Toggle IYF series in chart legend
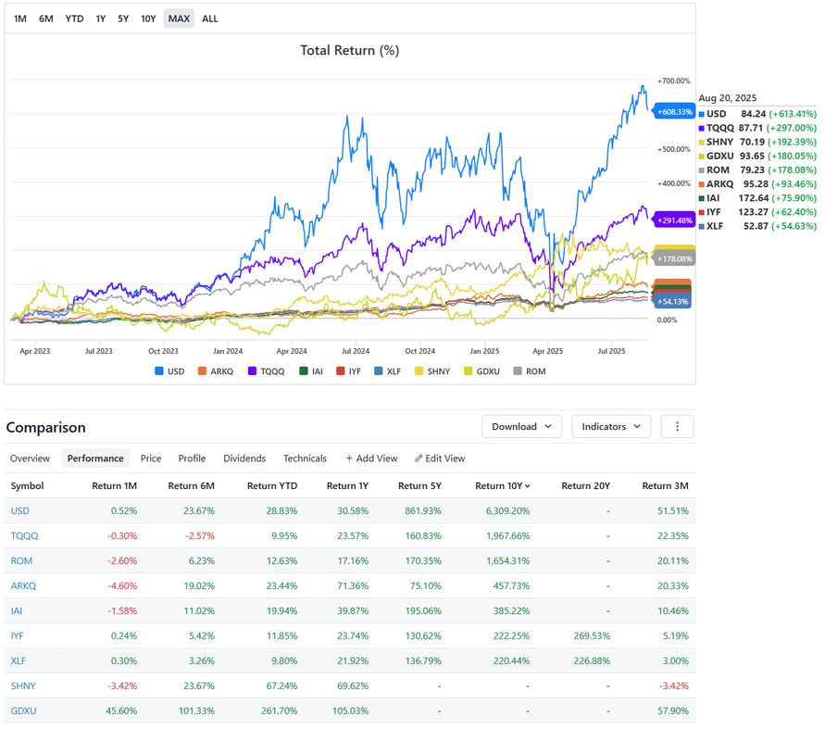This screenshot has width=825, height=741. [x=348, y=371]
